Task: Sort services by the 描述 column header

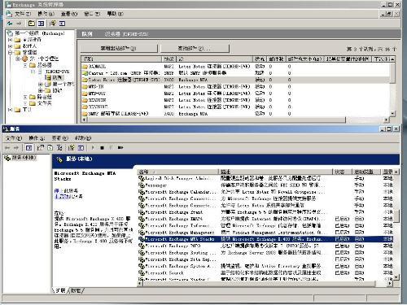Action: (276, 172)
